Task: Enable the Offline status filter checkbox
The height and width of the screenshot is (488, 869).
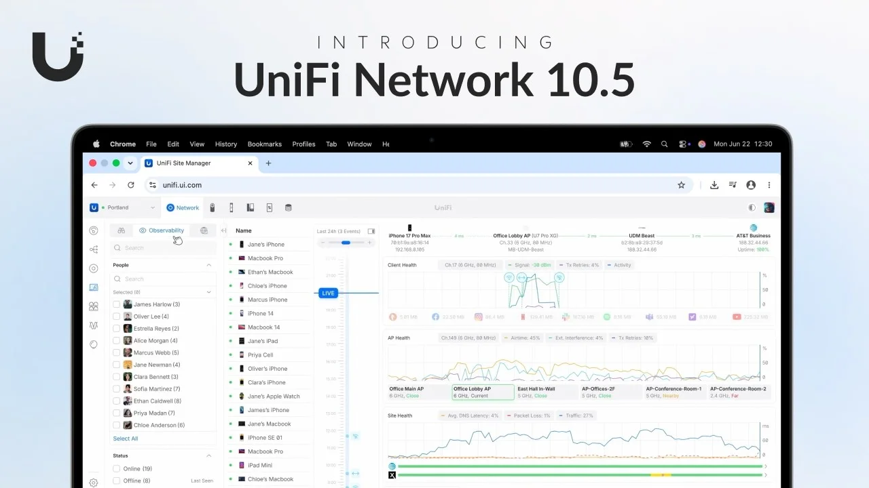Action: pyautogui.click(x=117, y=481)
